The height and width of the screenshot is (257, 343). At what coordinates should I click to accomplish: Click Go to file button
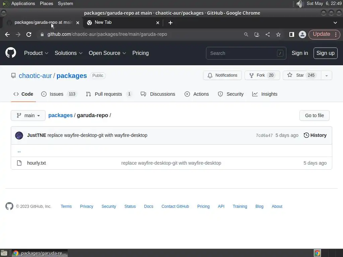[x=314, y=115]
